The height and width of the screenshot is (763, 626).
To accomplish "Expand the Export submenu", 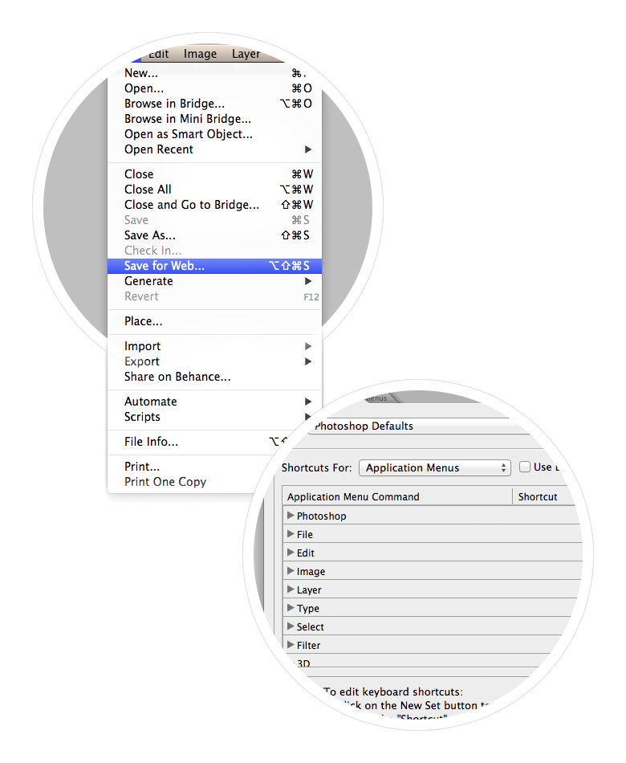I will pos(214,361).
